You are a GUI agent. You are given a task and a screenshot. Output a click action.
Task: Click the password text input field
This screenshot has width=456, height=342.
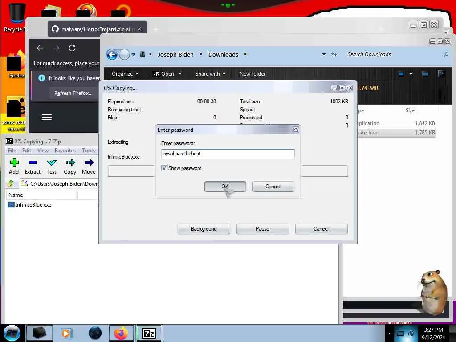click(x=228, y=154)
